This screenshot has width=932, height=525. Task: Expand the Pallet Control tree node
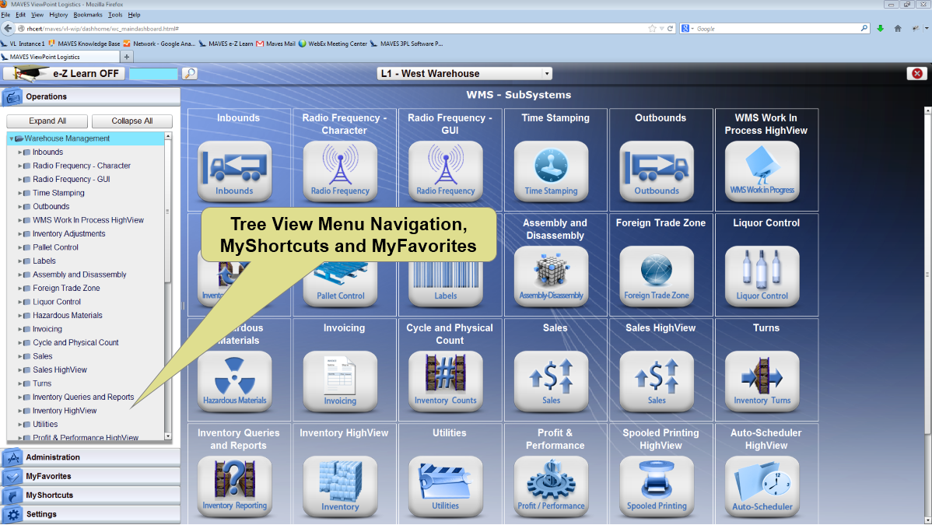[19, 247]
